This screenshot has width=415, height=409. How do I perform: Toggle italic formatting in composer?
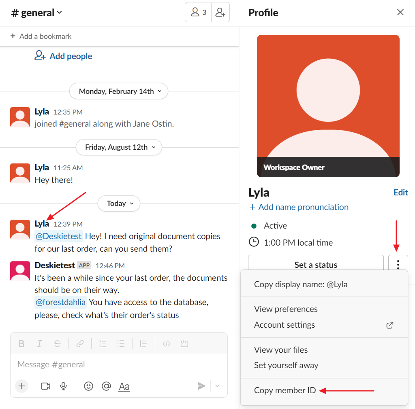39,344
